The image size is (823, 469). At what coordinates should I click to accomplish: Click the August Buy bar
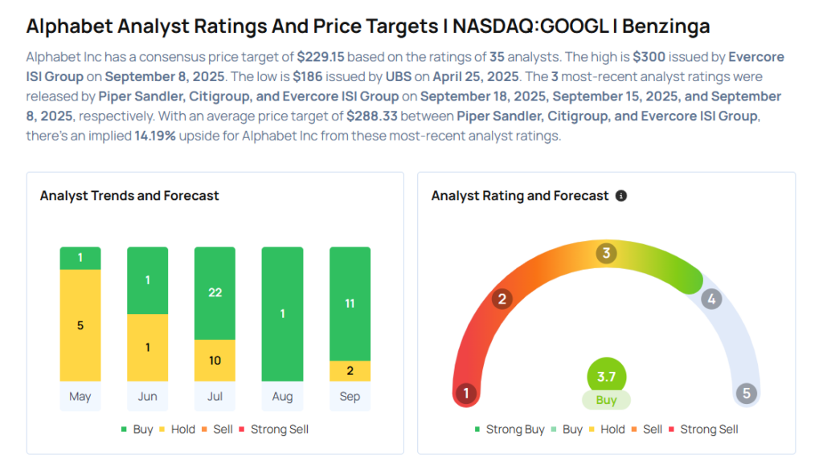(282, 314)
